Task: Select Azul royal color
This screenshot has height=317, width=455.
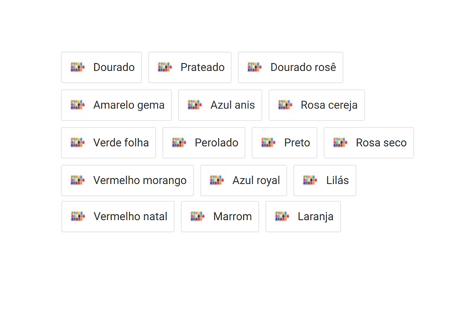Action: (x=243, y=181)
